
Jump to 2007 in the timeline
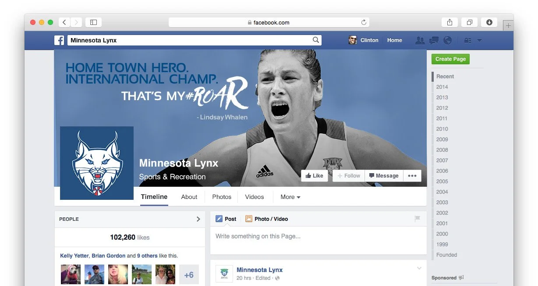coord(442,160)
